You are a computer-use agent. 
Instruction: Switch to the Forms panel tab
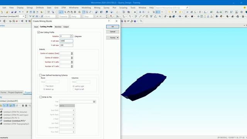point(3,92)
